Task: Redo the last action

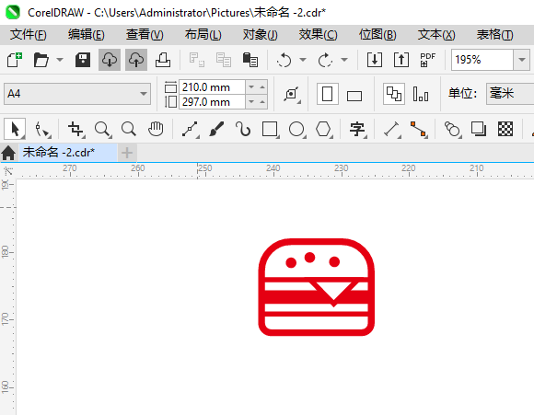Action: coord(325,60)
